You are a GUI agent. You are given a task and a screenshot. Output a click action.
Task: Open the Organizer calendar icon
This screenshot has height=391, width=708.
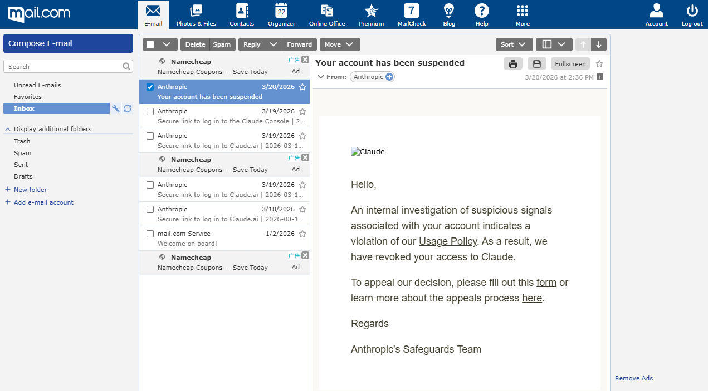pyautogui.click(x=281, y=15)
